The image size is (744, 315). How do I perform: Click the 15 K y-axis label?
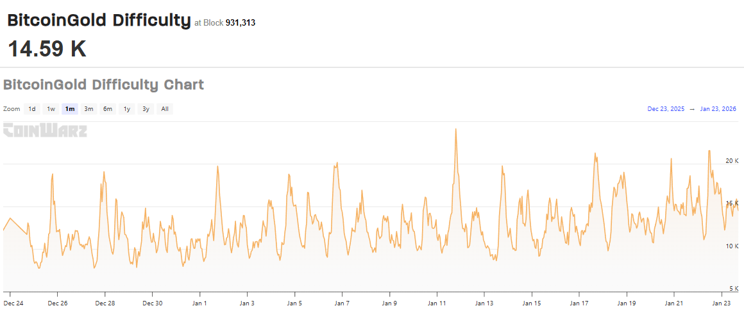tap(732, 203)
